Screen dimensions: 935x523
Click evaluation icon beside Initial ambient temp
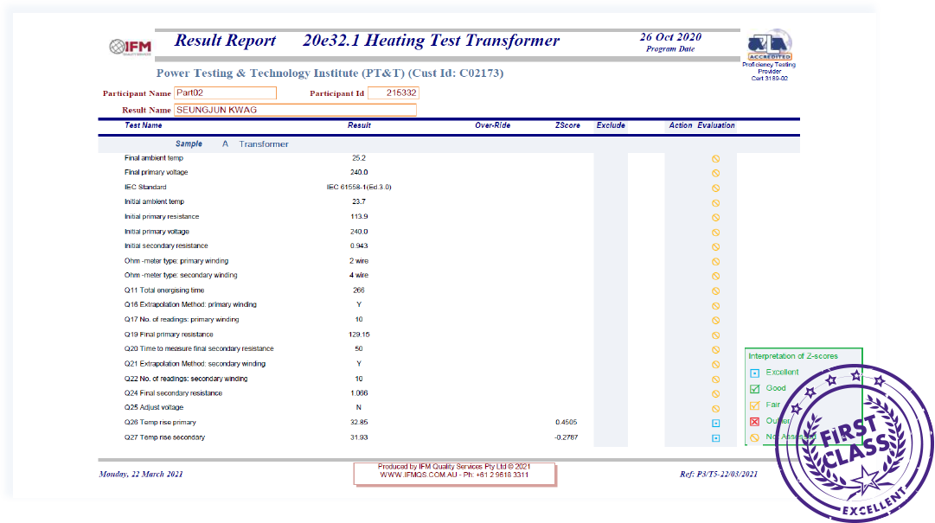pyautogui.click(x=715, y=203)
